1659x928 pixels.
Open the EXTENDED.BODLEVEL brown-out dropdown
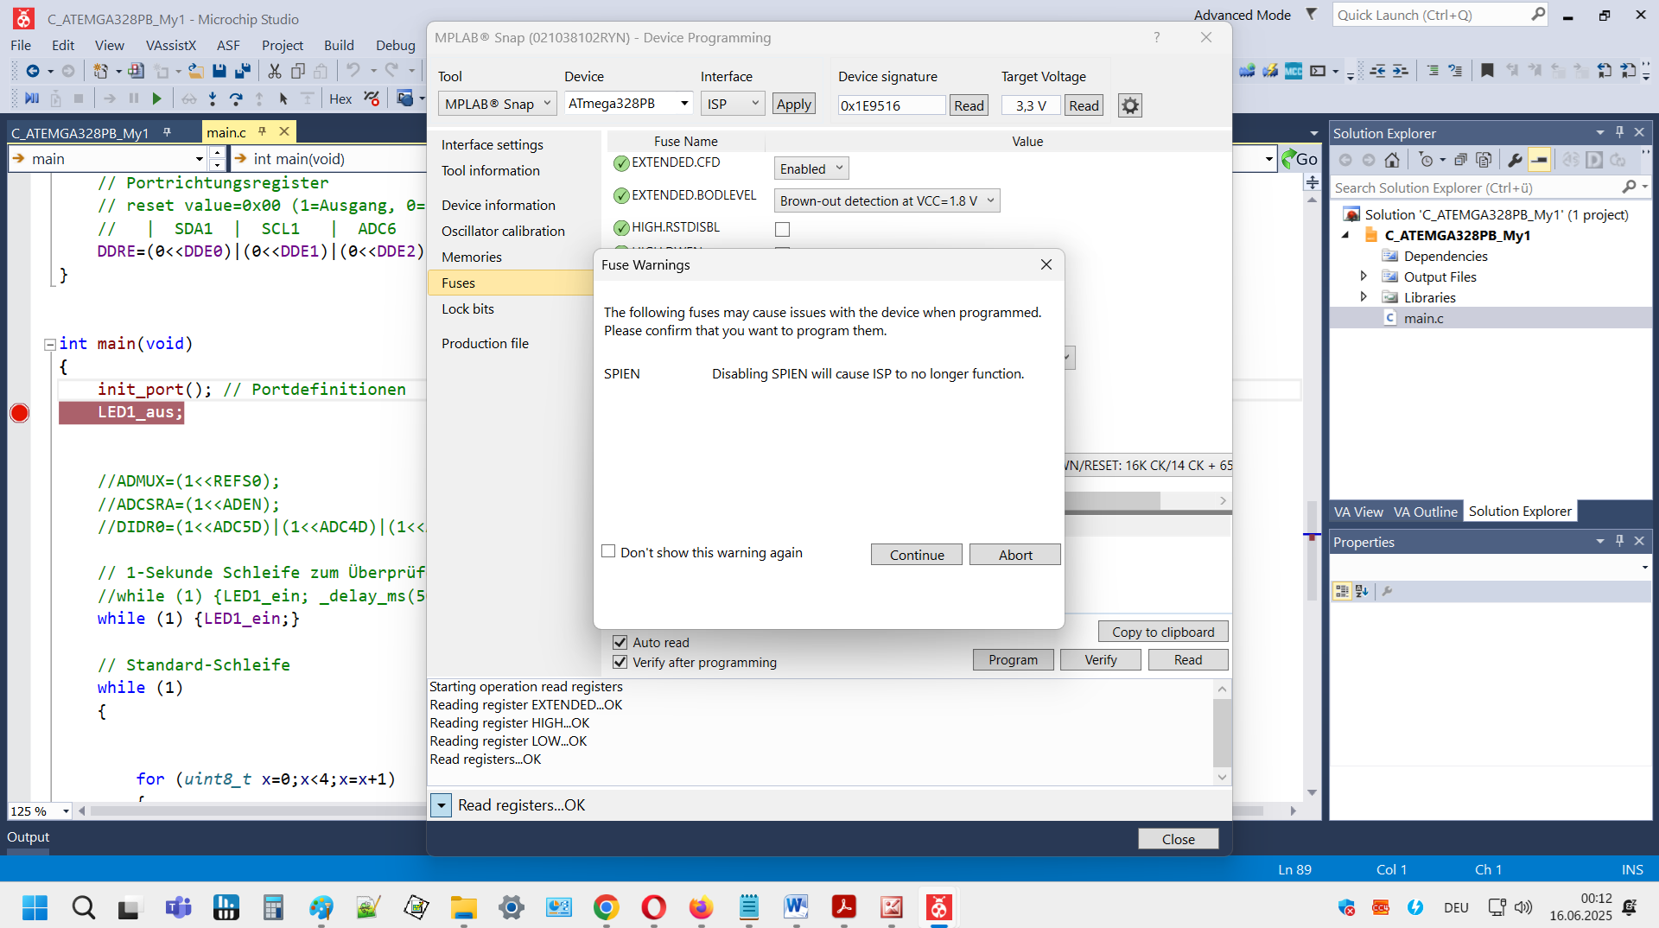[887, 200]
